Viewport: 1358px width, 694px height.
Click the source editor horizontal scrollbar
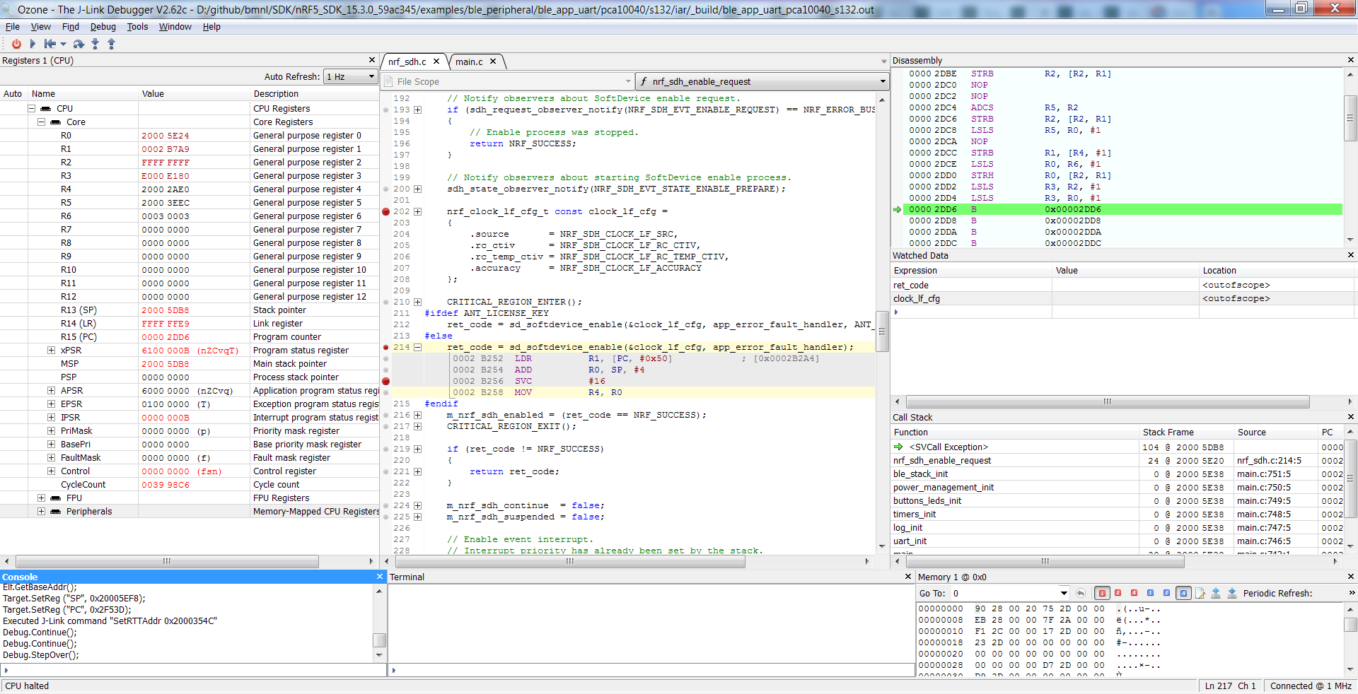(x=570, y=561)
